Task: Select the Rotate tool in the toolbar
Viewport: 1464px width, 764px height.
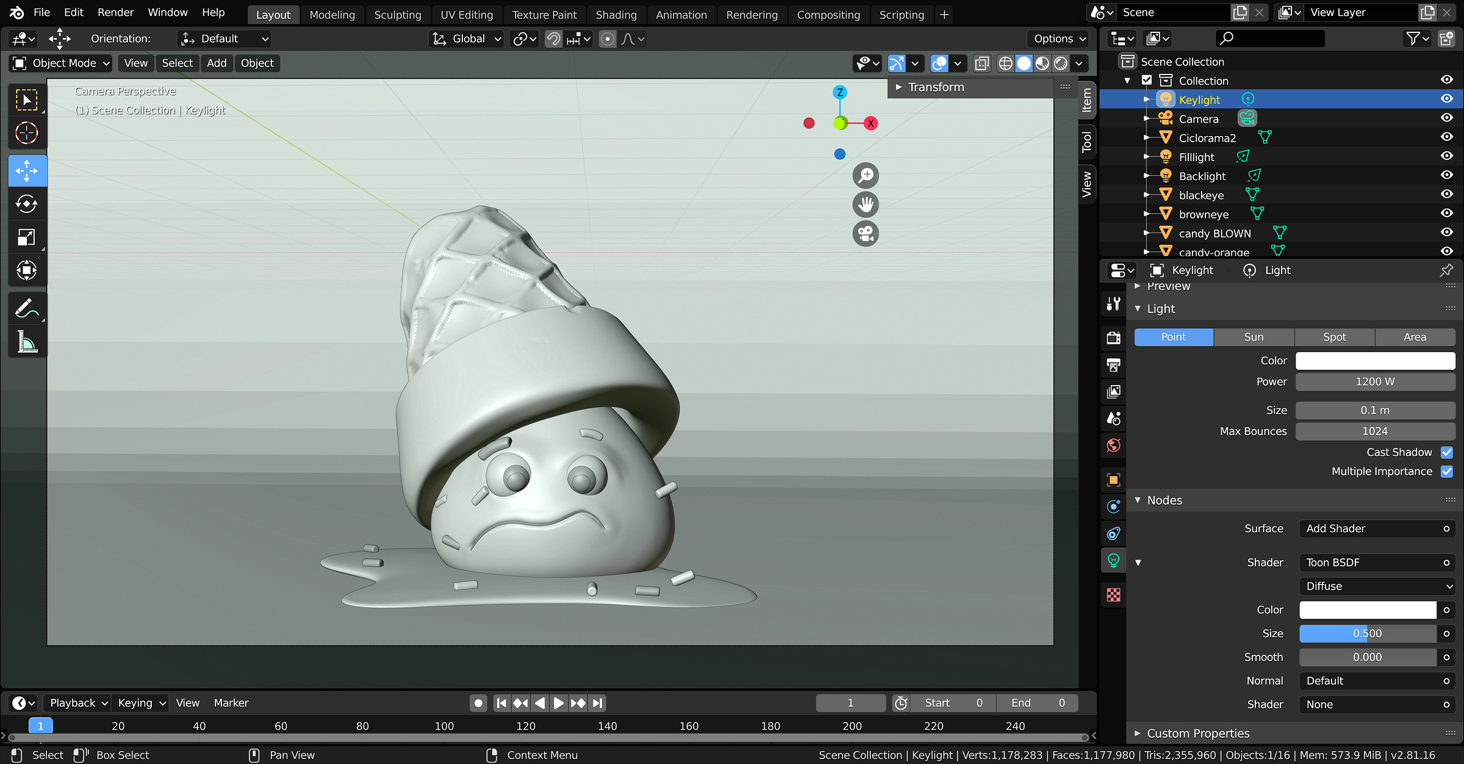Action: 26,204
